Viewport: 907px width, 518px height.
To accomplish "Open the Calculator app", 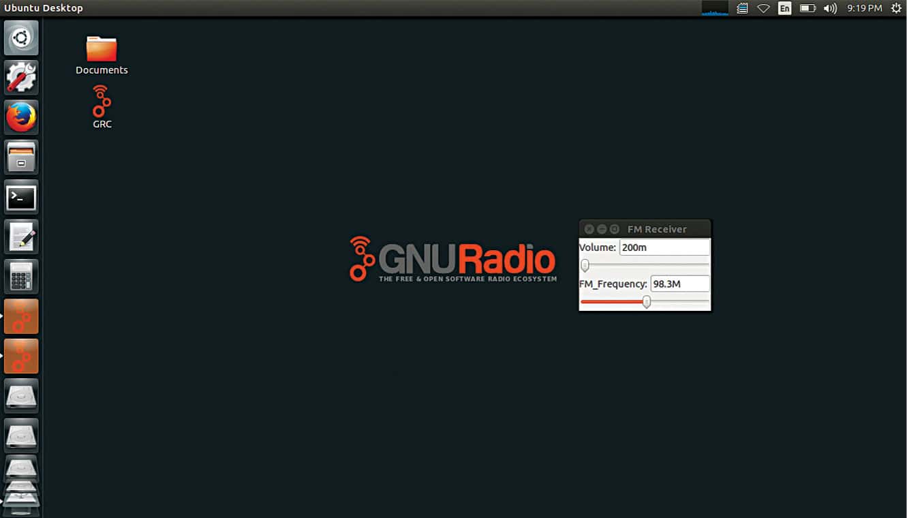I will pyautogui.click(x=21, y=275).
